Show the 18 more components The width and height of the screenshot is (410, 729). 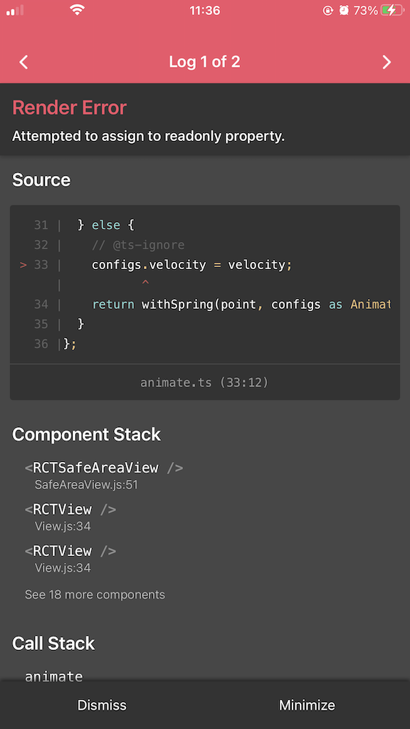click(95, 594)
